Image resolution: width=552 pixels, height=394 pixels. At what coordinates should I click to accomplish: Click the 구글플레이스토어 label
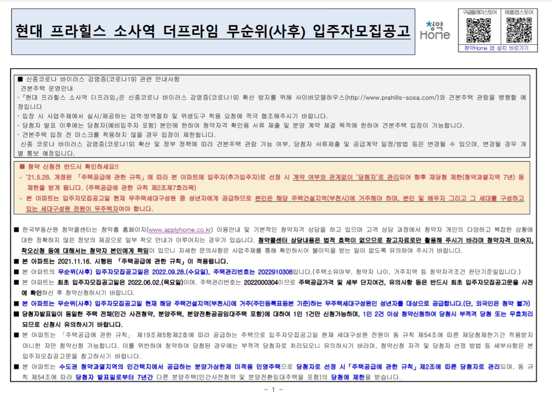tap(480, 12)
